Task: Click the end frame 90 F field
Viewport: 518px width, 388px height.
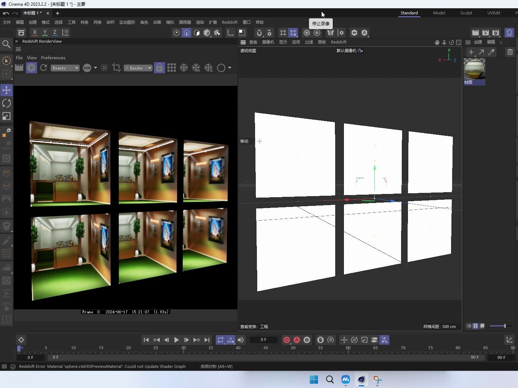Action: 501,357
